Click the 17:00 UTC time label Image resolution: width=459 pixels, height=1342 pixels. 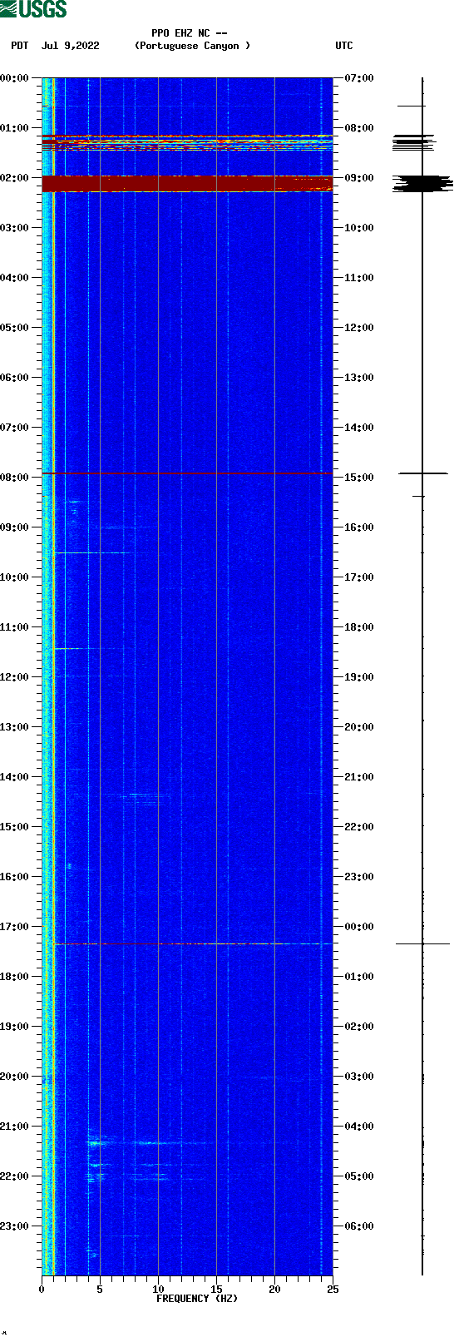click(359, 577)
